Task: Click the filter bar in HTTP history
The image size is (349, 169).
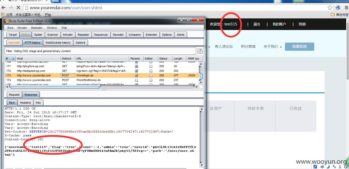Action: click(100, 51)
